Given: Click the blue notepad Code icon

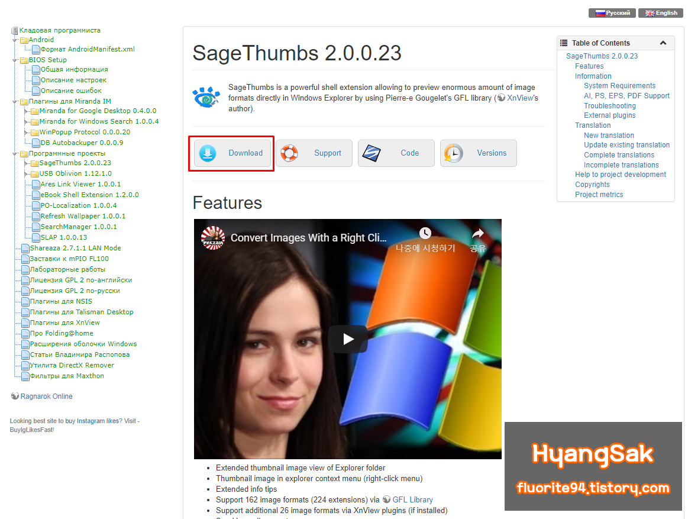Looking at the screenshot, I should (371, 153).
